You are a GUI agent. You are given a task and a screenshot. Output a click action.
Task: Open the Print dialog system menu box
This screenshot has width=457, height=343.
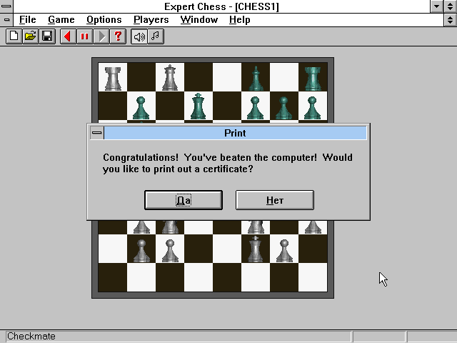tap(97, 133)
